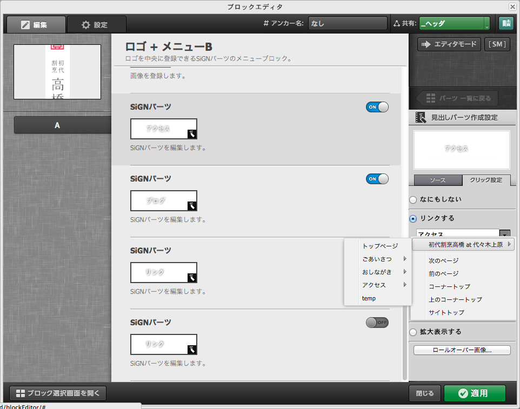
Task: Open the アクセス link destination dropdown
Action: coord(504,233)
